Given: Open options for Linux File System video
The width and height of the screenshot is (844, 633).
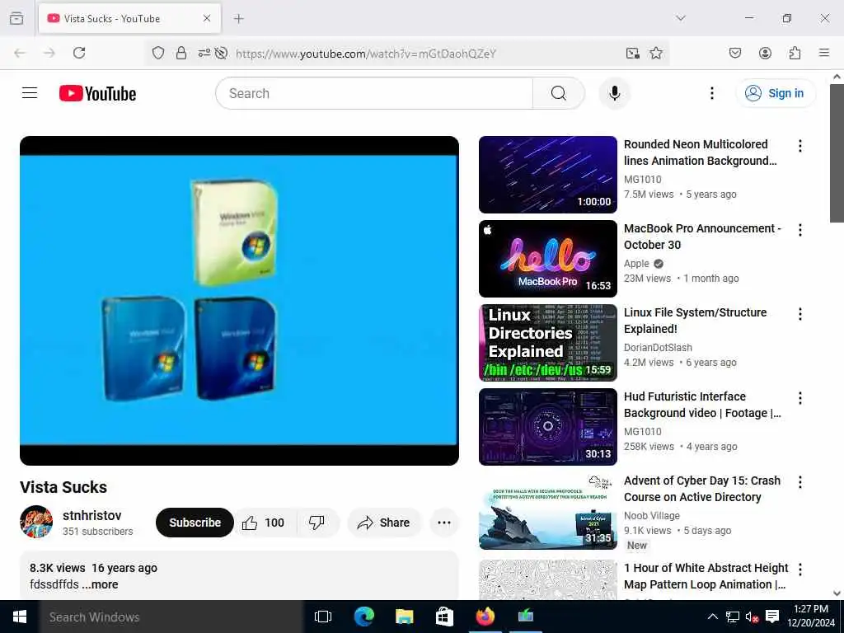Looking at the screenshot, I should 799,314.
